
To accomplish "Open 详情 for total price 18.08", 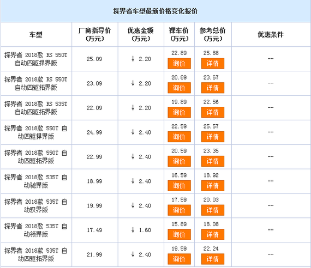I will 213,235.
